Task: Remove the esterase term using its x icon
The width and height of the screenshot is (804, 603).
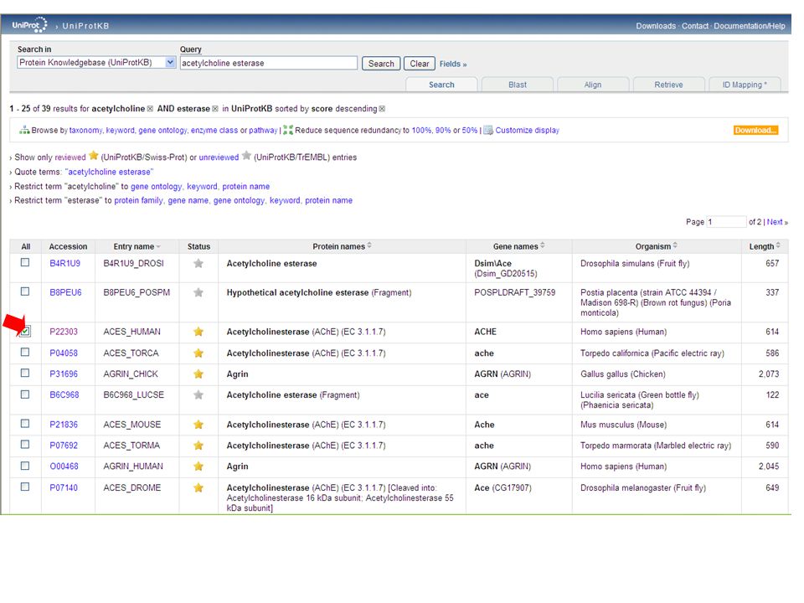Action: point(215,109)
